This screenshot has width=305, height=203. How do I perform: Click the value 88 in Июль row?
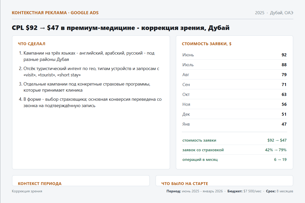click(x=284, y=65)
